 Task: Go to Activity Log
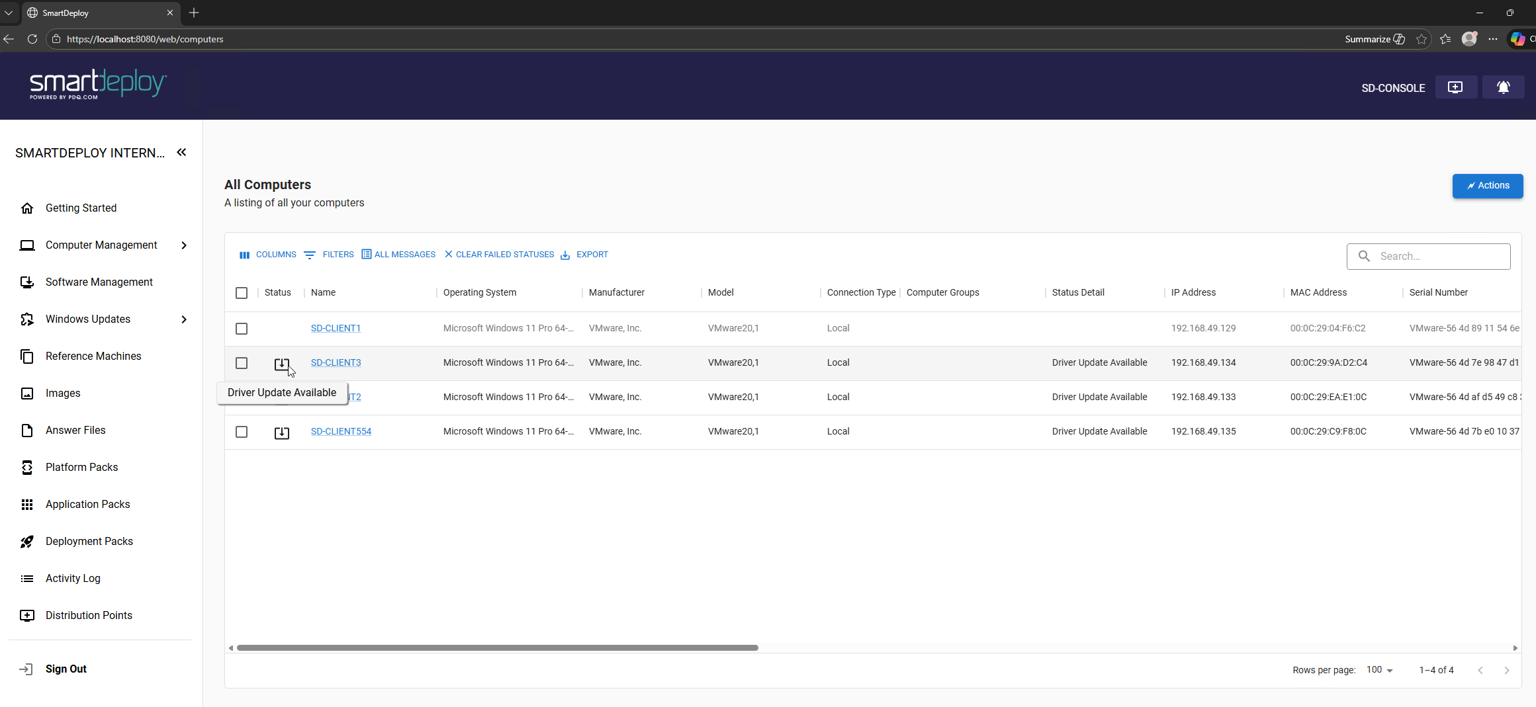pyautogui.click(x=73, y=578)
